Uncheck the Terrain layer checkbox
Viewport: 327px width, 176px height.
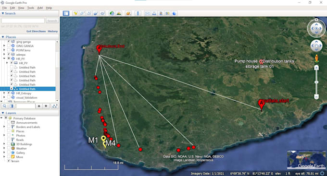tap(9, 161)
